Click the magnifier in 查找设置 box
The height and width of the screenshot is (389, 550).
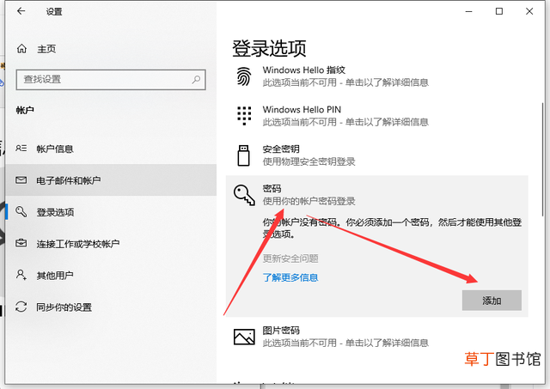[196, 80]
